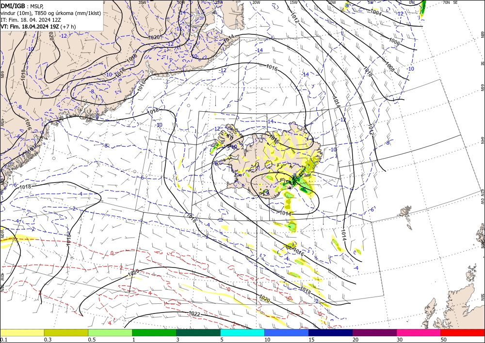485x343 pixels.
Task: Click the '30' legend scale value
Action: point(399,340)
